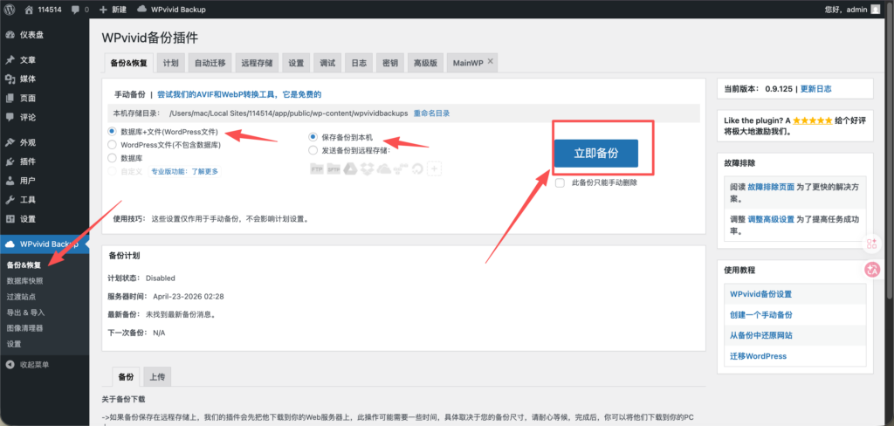The height and width of the screenshot is (426, 894).
Task: Open 用户 users in sidebar
Action: coord(45,181)
